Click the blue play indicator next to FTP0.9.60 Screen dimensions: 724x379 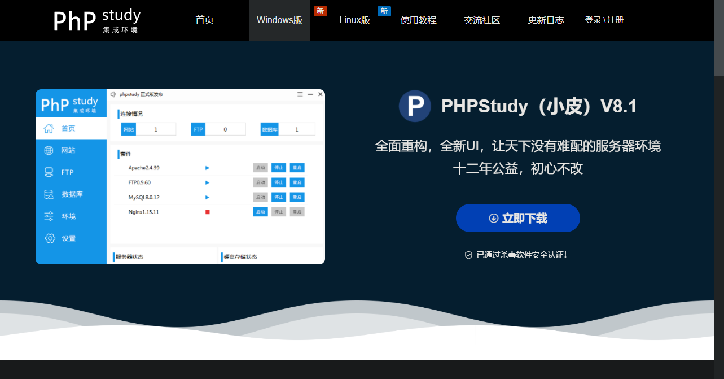tap(207, 182)
